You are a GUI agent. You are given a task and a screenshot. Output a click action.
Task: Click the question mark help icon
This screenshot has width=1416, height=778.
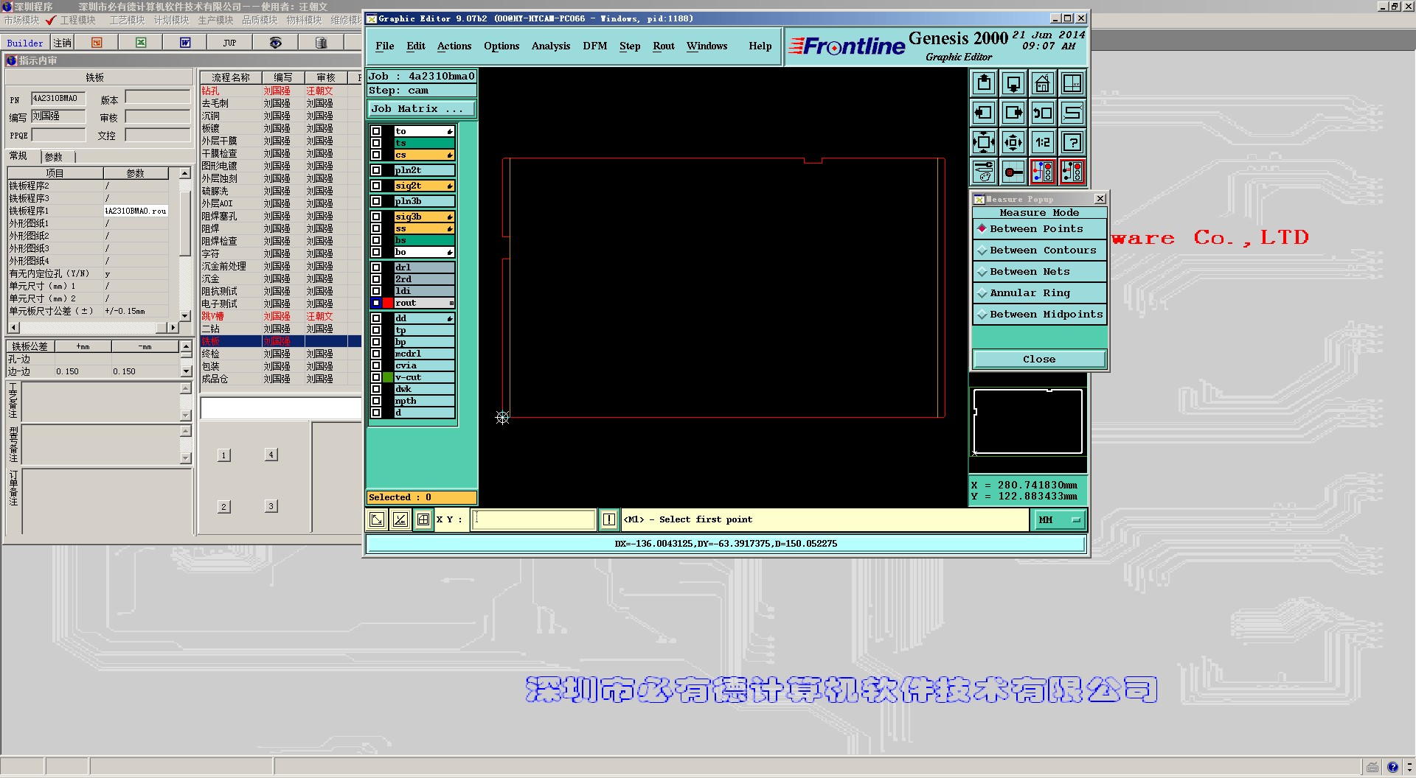pyautogui.click(x=1072, y=142)
